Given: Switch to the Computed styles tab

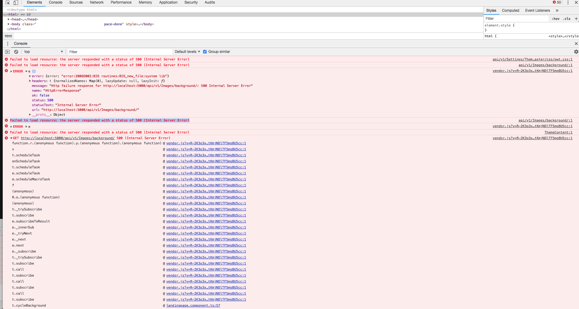Looking at the screenshot, I should point(510,11).
